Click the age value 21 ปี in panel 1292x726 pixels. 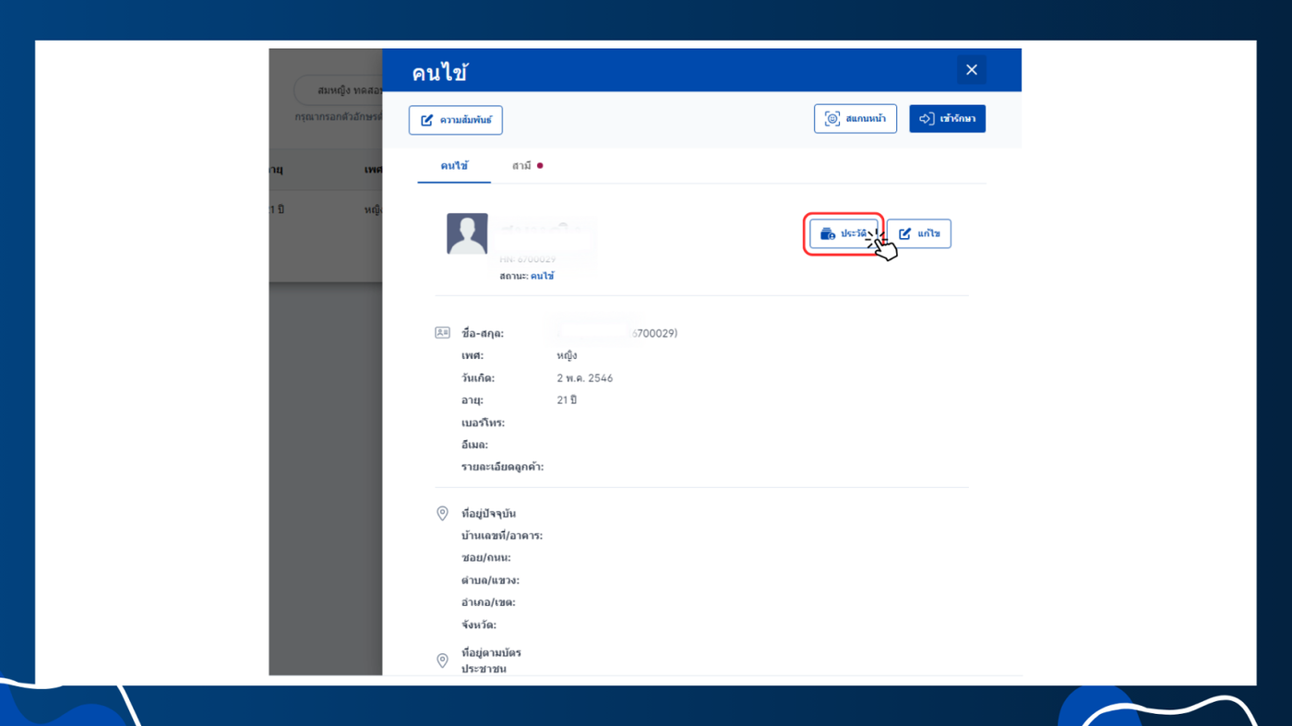(567, 400)
